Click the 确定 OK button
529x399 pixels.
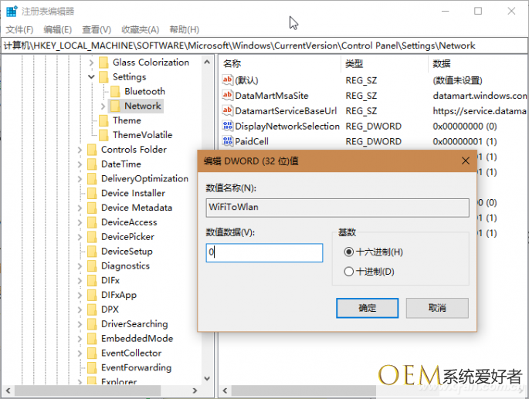tap(368, 308)
